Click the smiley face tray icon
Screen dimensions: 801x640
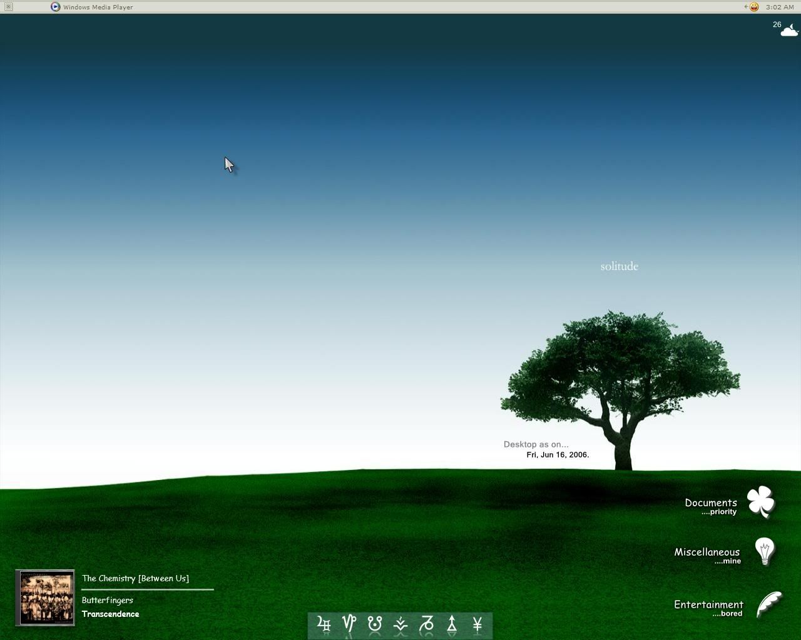(x=754, y=7)
